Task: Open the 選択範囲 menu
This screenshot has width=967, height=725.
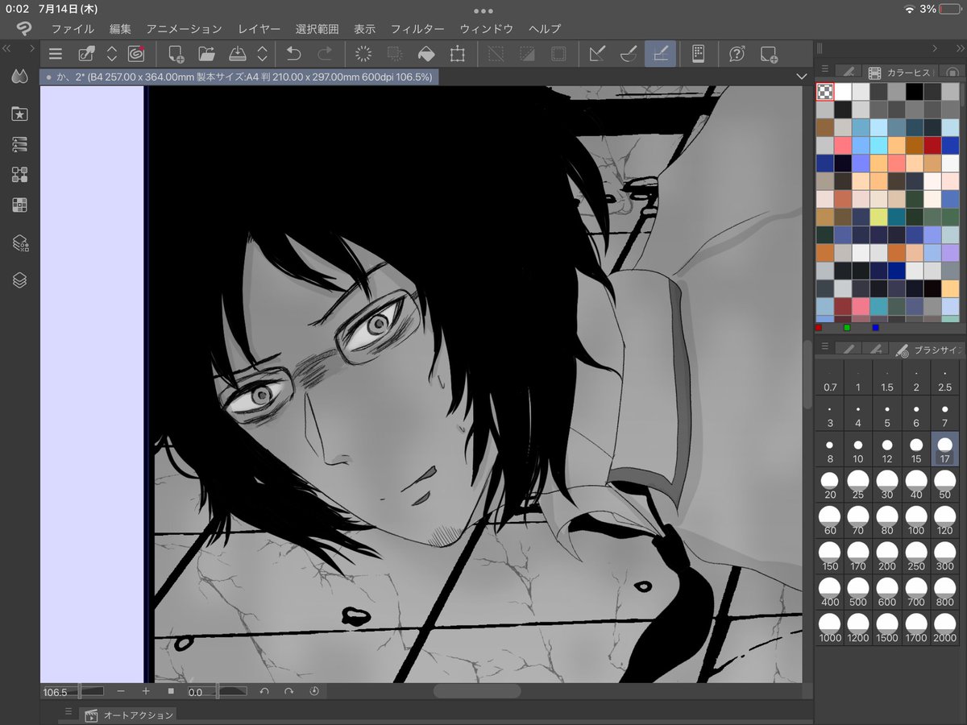Action: (317, 29)
